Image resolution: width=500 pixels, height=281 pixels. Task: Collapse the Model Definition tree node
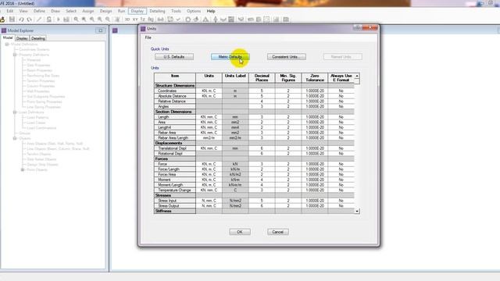pos(7,44)
